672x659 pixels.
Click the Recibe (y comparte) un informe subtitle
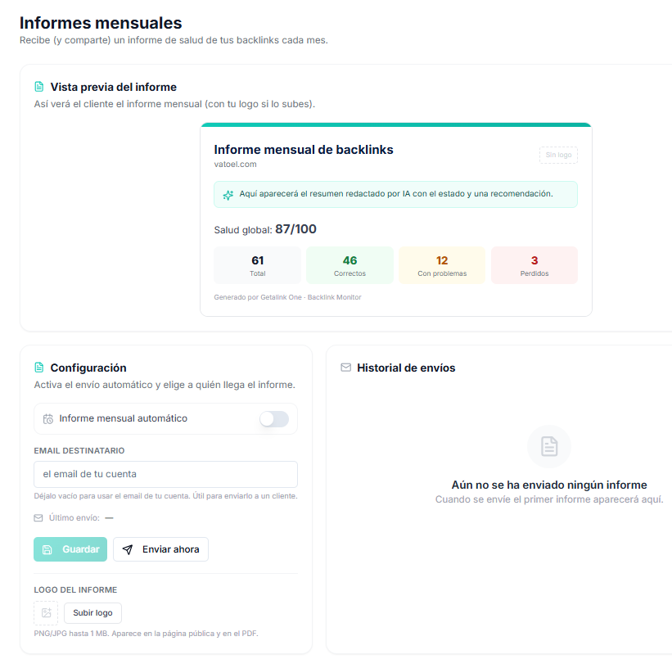174,40
